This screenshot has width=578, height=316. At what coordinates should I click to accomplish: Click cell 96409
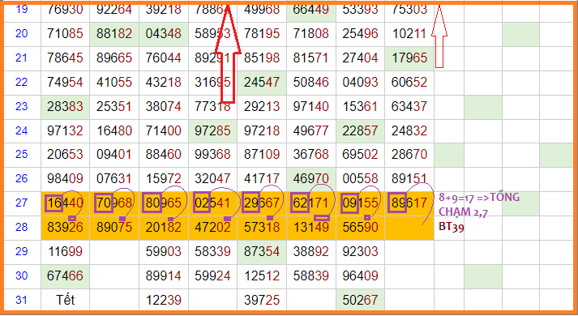click(360, 276)
